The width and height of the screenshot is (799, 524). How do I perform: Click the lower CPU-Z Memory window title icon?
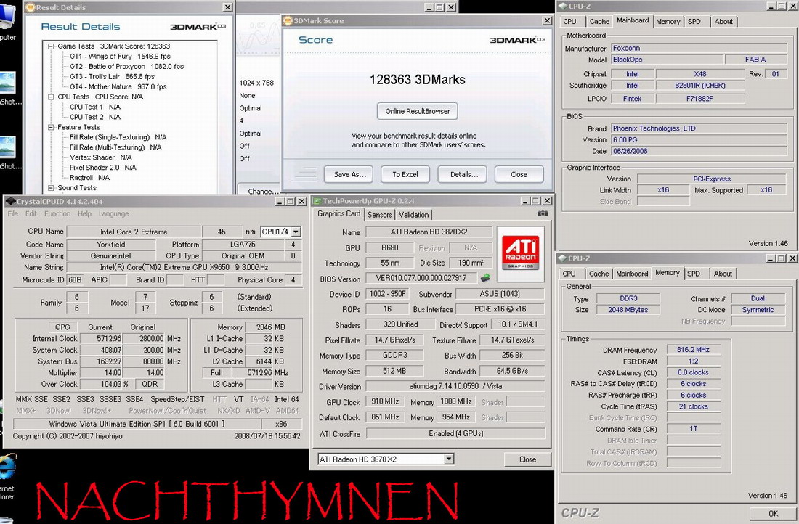pyautogui.click(x=562, y=258)
